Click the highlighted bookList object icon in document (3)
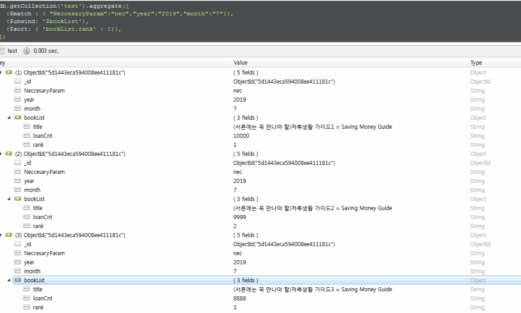 tap(18, 280)
